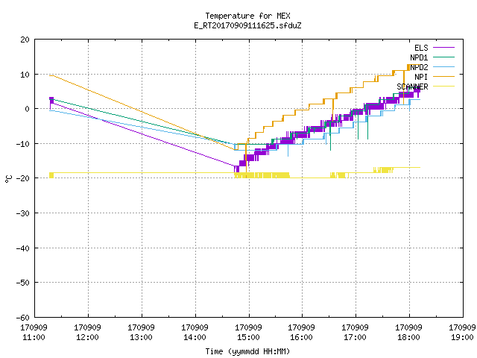Click the x-axis tick label 13:00

pyautogui.click(x=141, y=337)
